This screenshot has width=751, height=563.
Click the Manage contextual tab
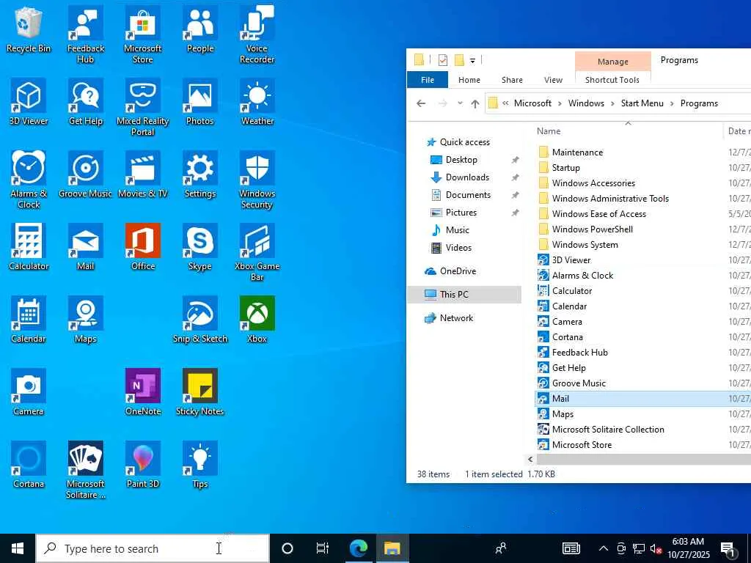pyautogui.click(x=612, y=62)
